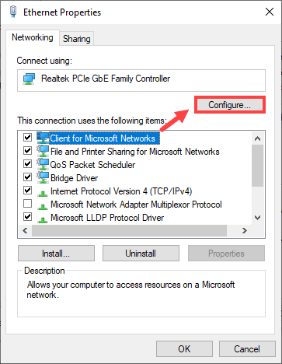
Task: Click the list scroll up arrow
Action: click(x=257, y=138)
